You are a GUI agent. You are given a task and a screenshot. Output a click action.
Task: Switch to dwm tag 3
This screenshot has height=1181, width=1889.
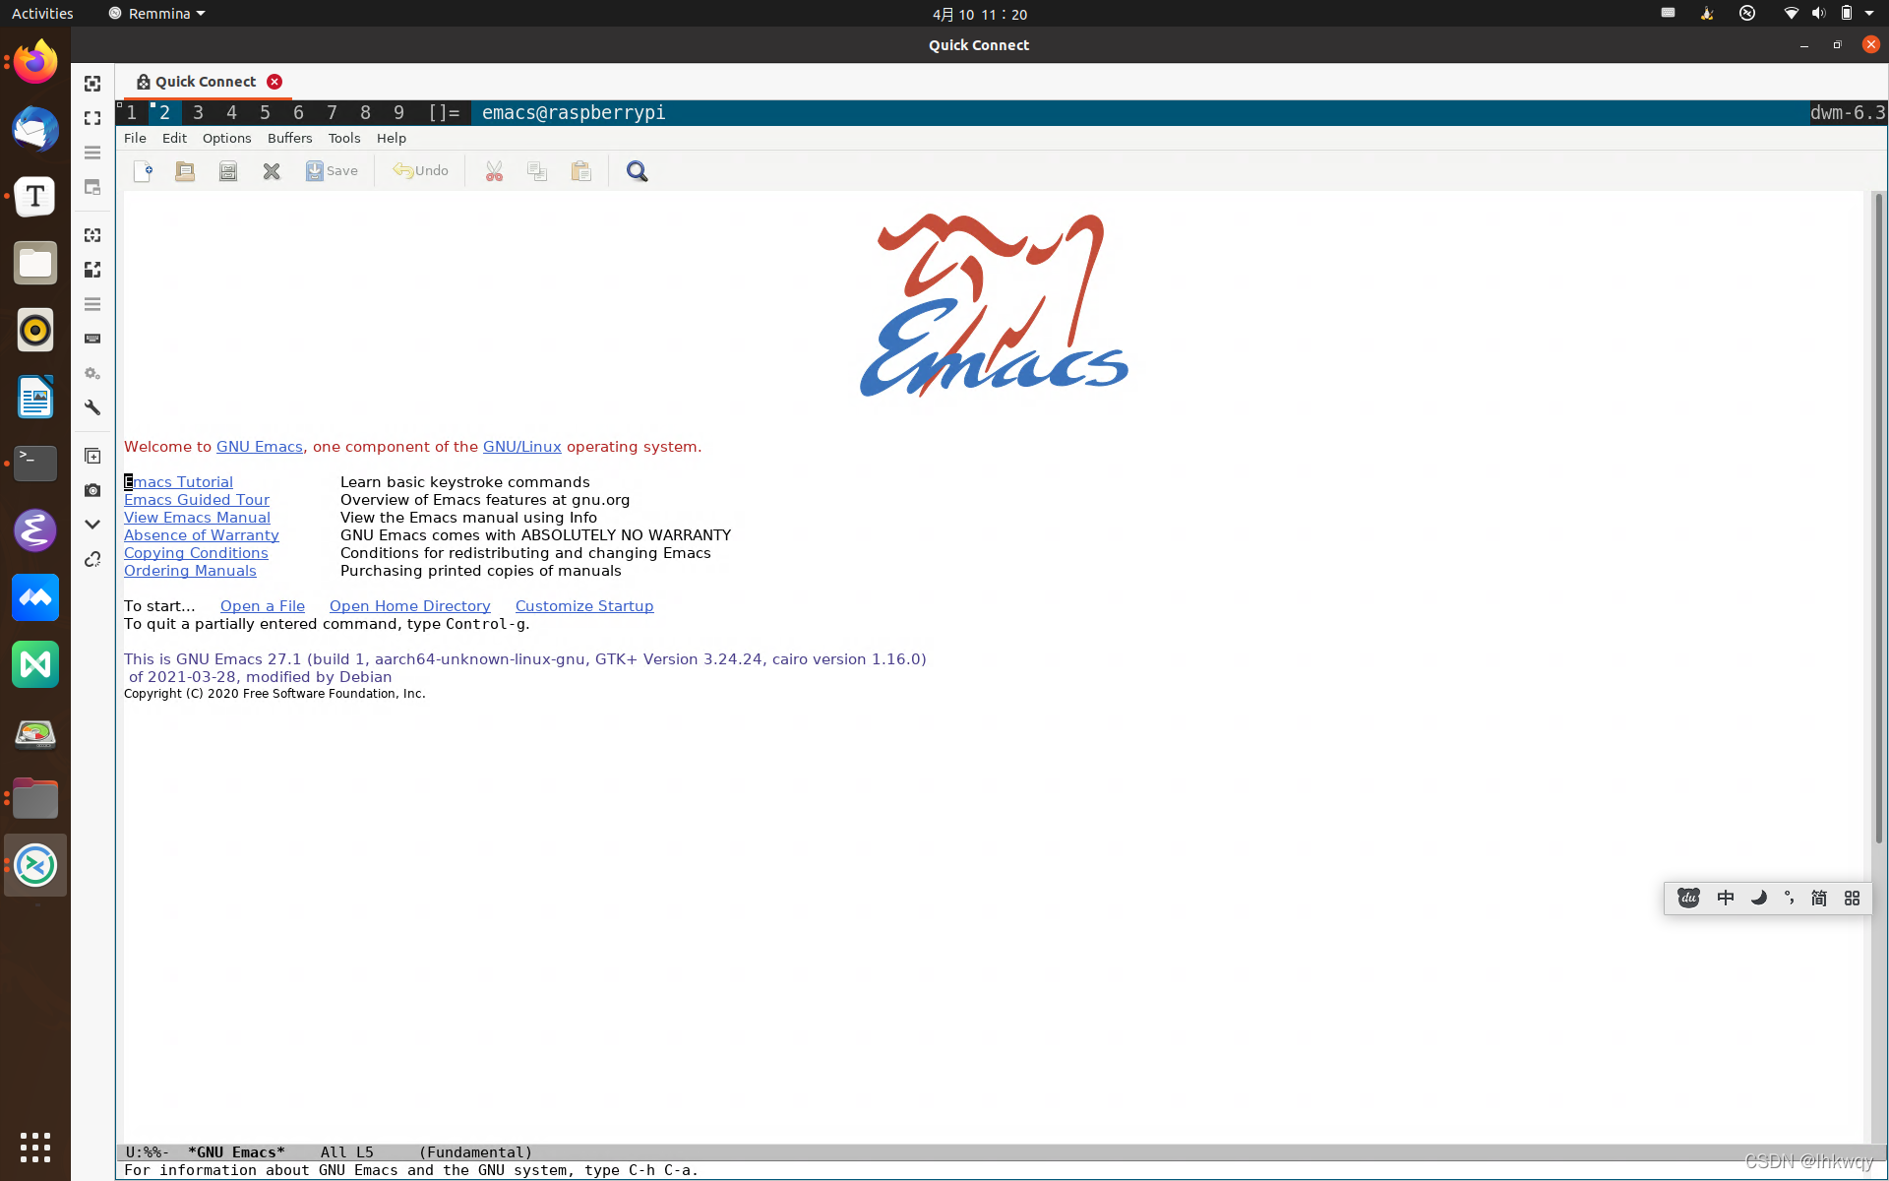(x=198, y=112)
